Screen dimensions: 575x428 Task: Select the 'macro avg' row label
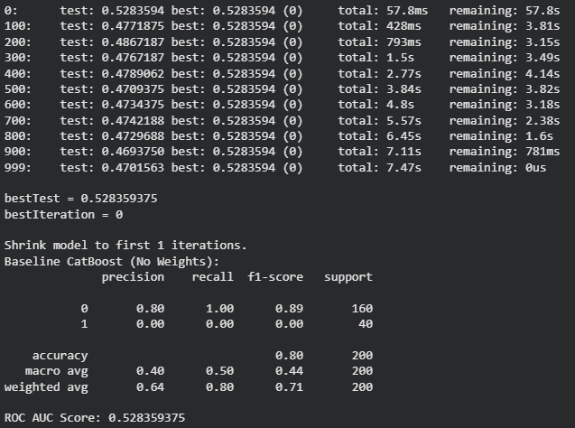57,371
